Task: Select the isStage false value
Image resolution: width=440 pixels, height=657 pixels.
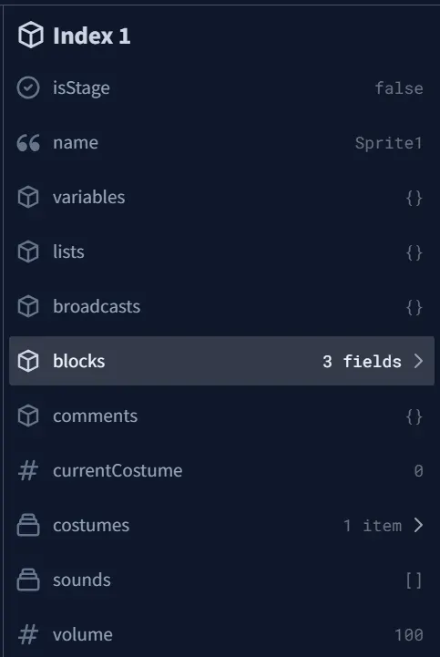Action: pyautogui.click(x=398, y=88)
